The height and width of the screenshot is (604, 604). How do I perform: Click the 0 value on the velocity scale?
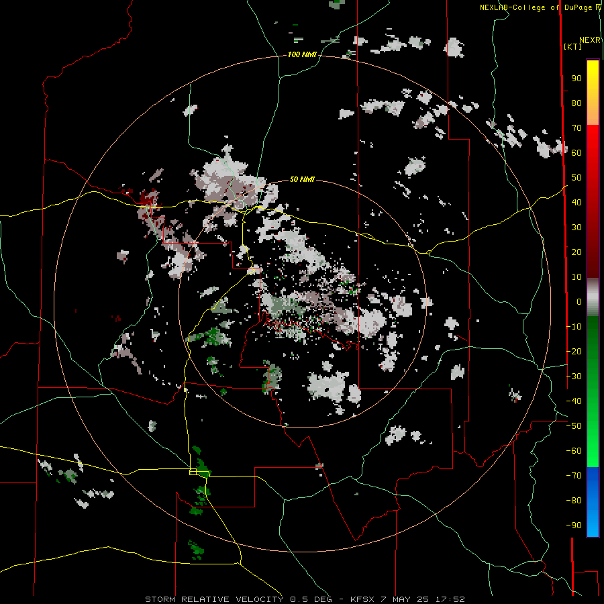579,302
